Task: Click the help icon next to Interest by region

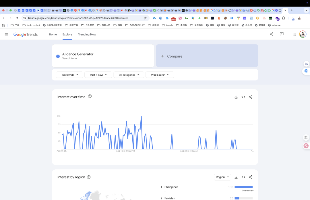Action: (89, 177)
